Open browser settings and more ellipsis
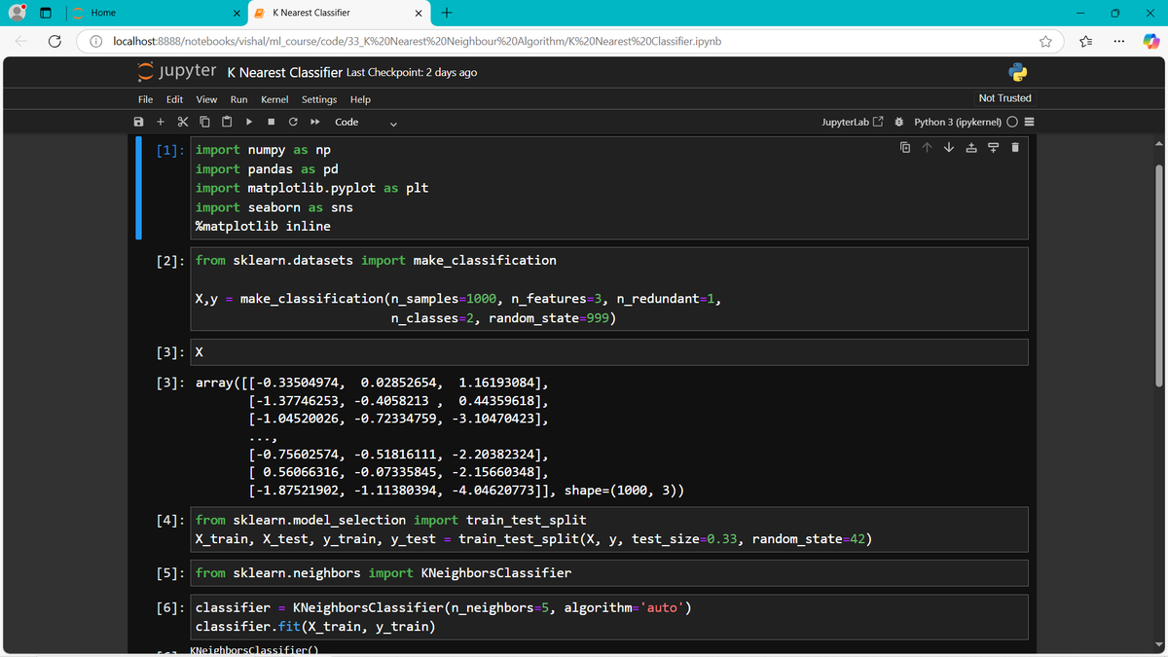 click(x=1118, y=42)
